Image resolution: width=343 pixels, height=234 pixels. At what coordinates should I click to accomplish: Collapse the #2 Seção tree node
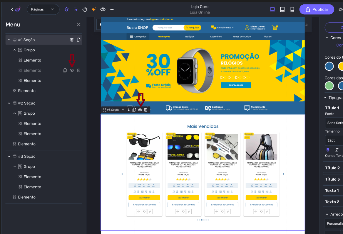(x=9, y=103)
